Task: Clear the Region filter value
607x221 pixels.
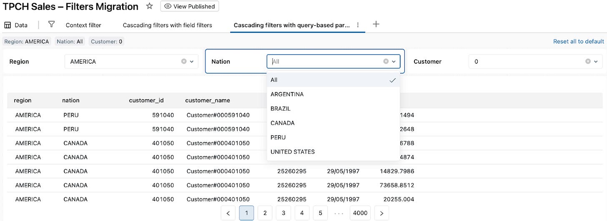Action: (184, 61)
